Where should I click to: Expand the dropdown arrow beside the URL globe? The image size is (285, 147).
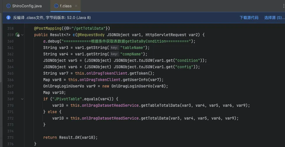[x=70, y=28]
